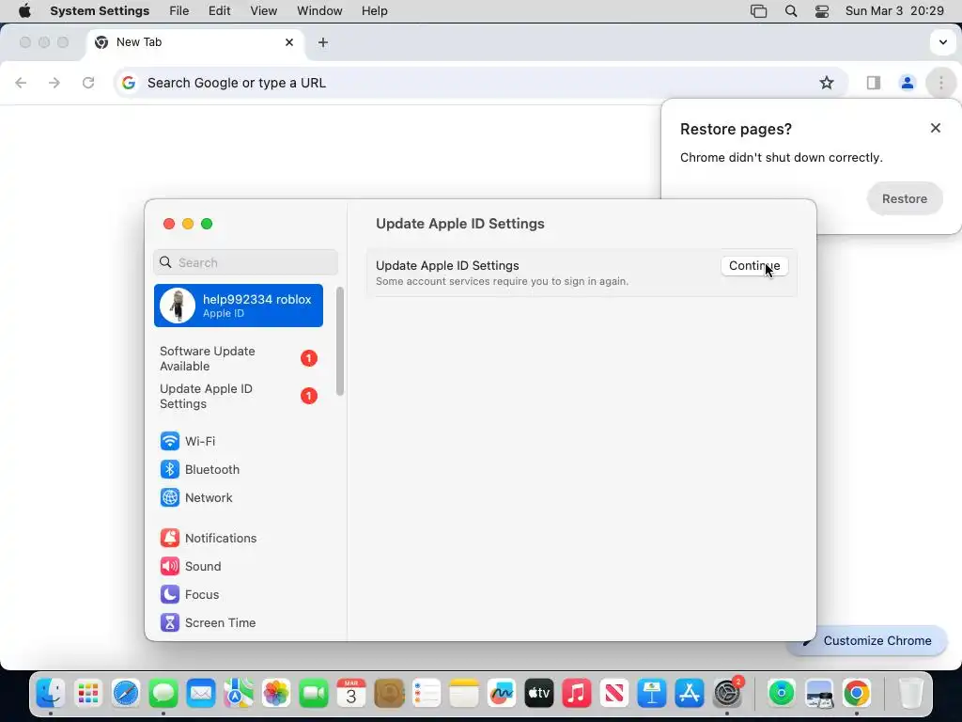Viewport: 962px width, 722px height.
Task: Open the Window menu
Action: pyautogui.click(x=319, y=11)
